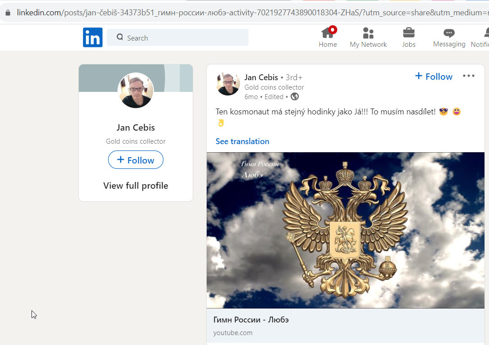The height and width of the screenshot is (345, 489).
Task: Click See translation under the post
Action: (242, 141)
